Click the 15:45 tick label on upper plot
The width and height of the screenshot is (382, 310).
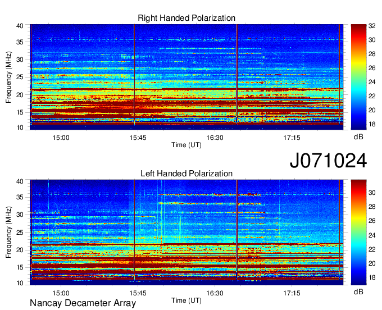[x=138, y=138]
